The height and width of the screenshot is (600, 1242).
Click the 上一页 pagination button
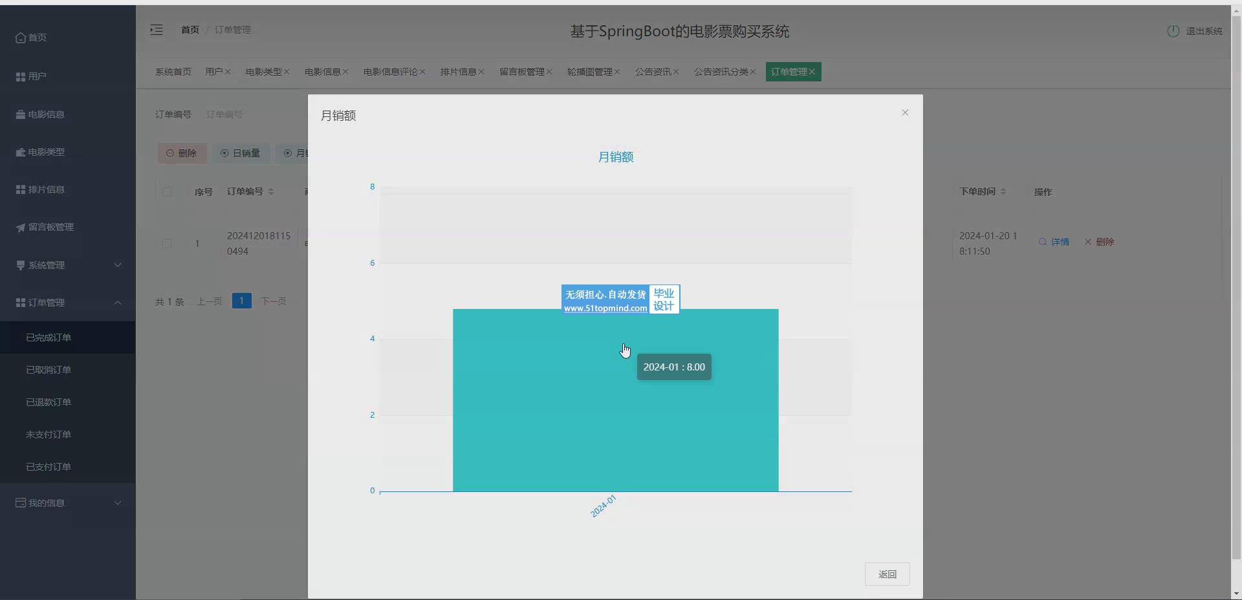(210, 301)
